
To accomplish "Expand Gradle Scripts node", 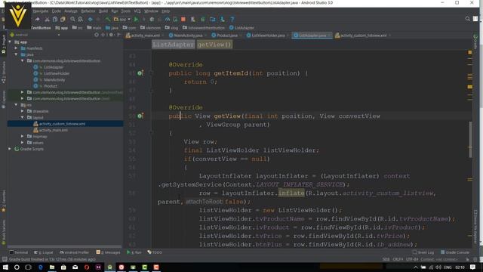I will (x=10, y=149).
